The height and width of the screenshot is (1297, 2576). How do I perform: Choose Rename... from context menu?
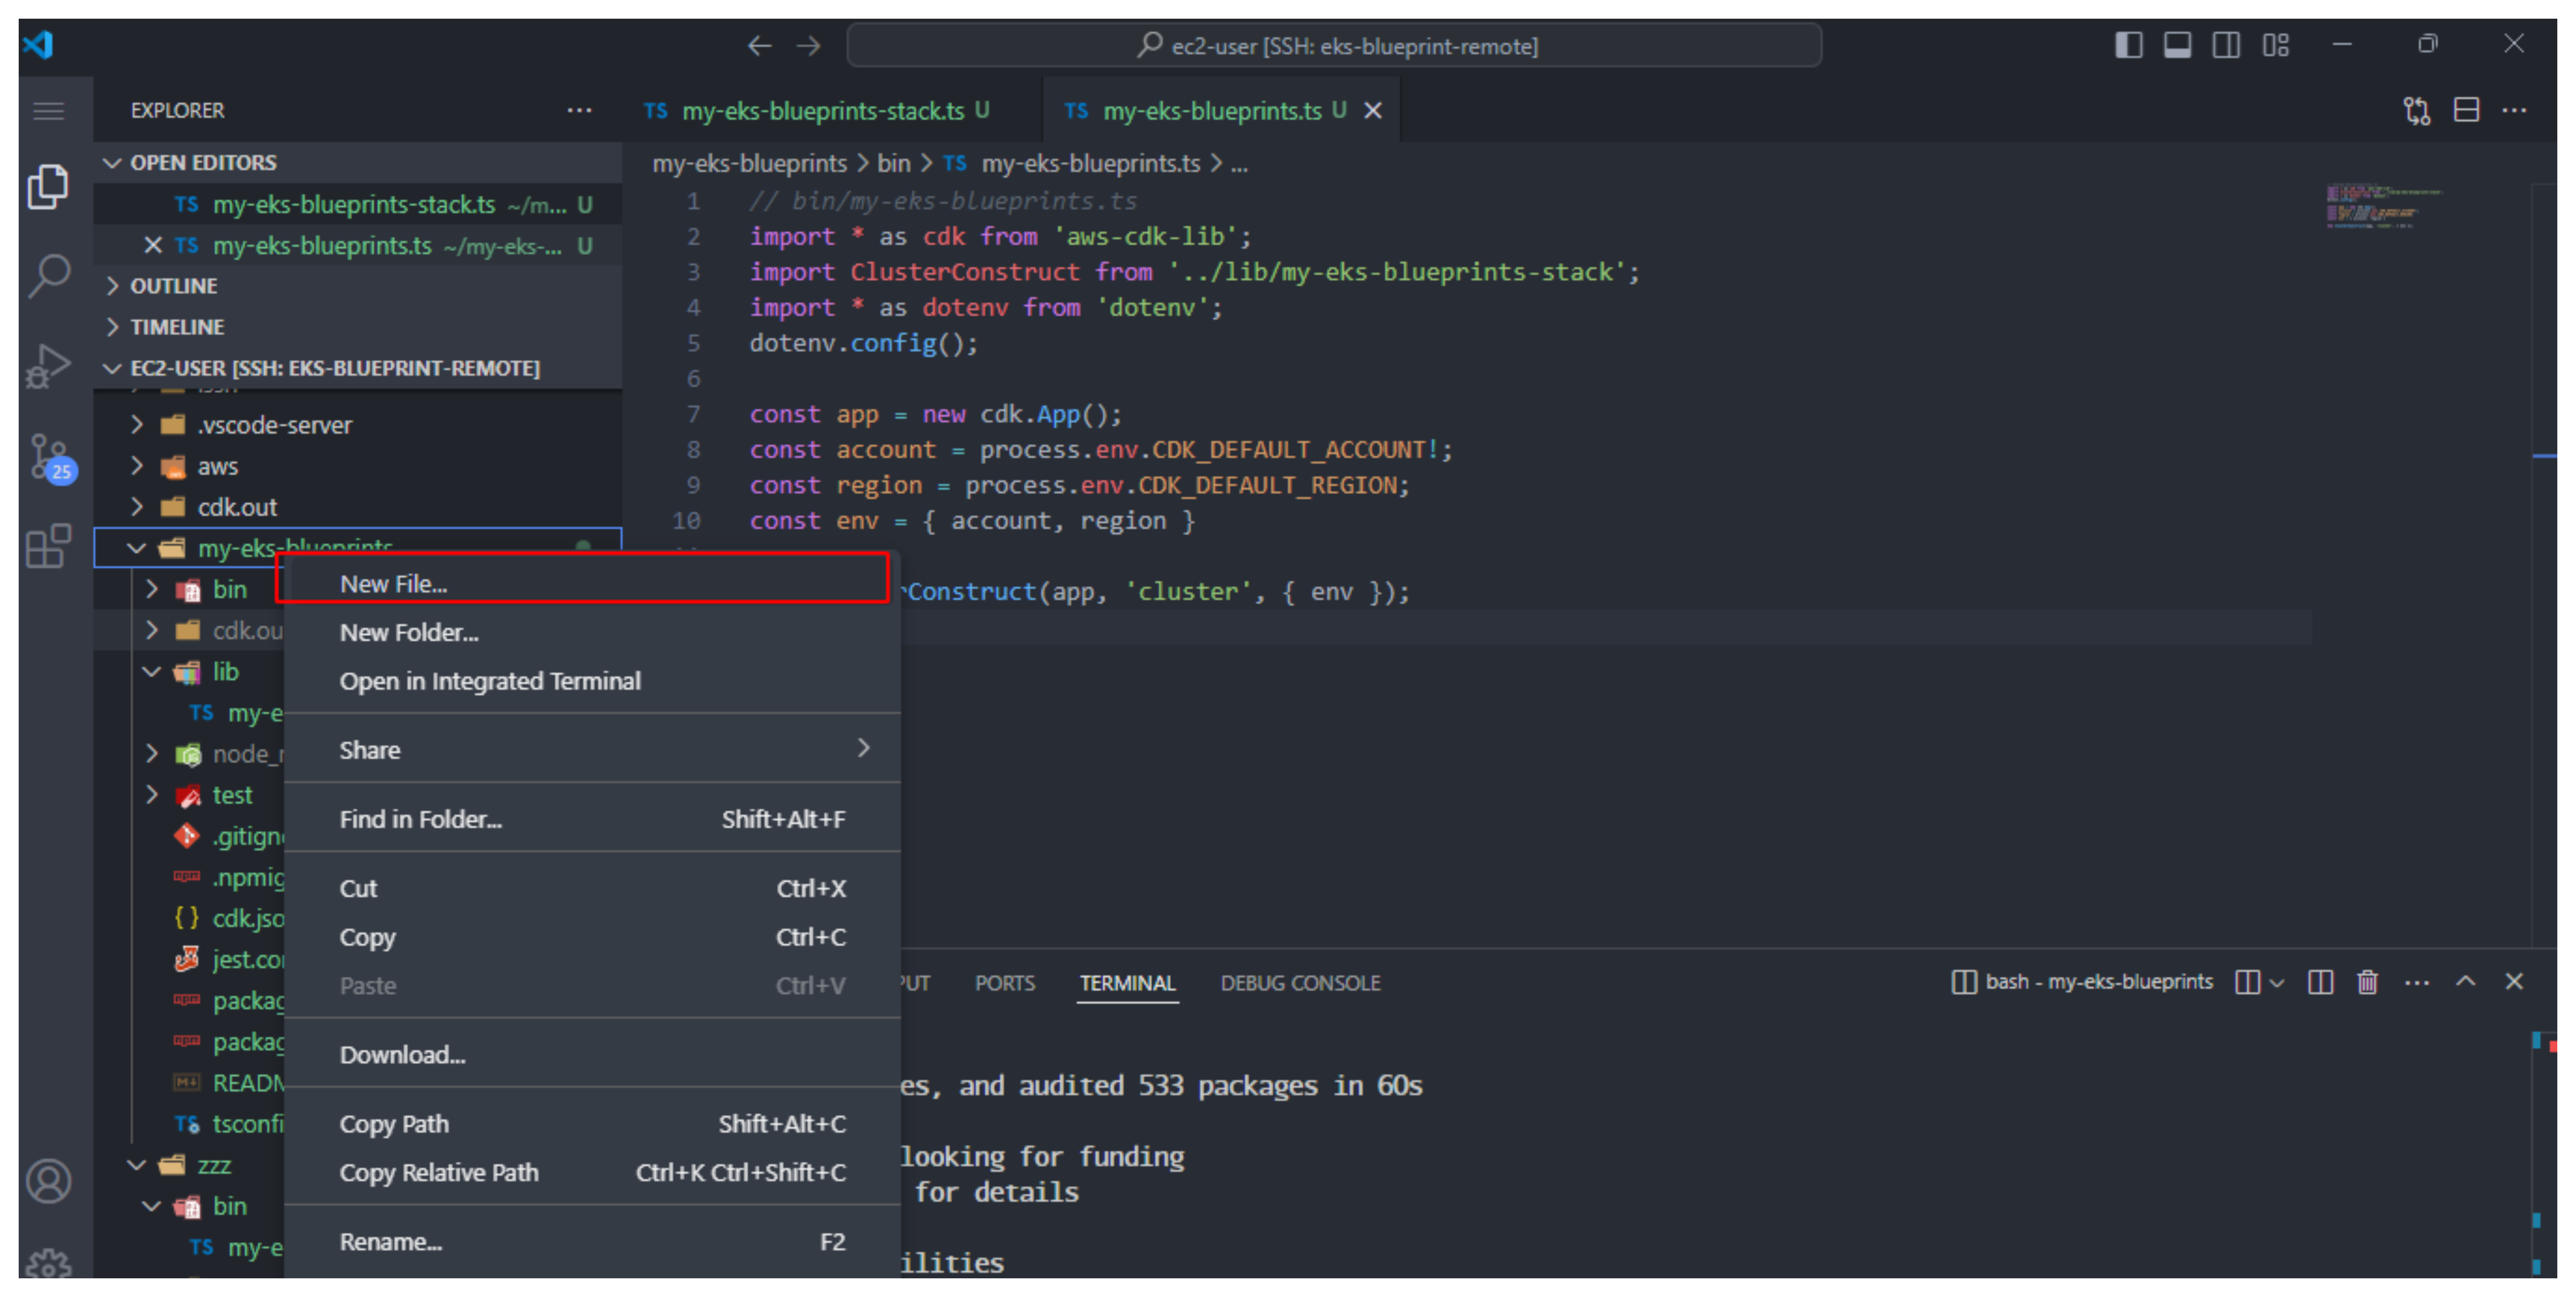[x=592, y=1242]
